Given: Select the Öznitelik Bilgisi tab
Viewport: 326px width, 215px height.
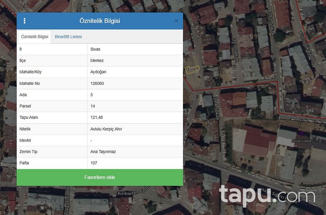Looking at the screenshot, I should click(x=35, y=37).
